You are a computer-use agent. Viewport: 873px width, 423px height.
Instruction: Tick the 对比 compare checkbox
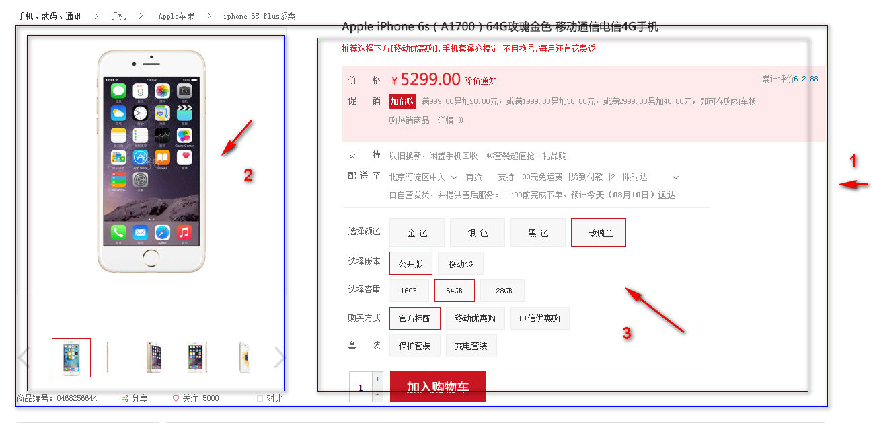[x=260, y=399]
